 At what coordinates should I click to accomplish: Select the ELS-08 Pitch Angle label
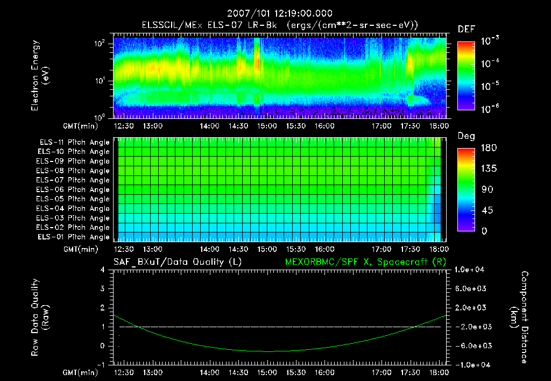tap(73, 171)
